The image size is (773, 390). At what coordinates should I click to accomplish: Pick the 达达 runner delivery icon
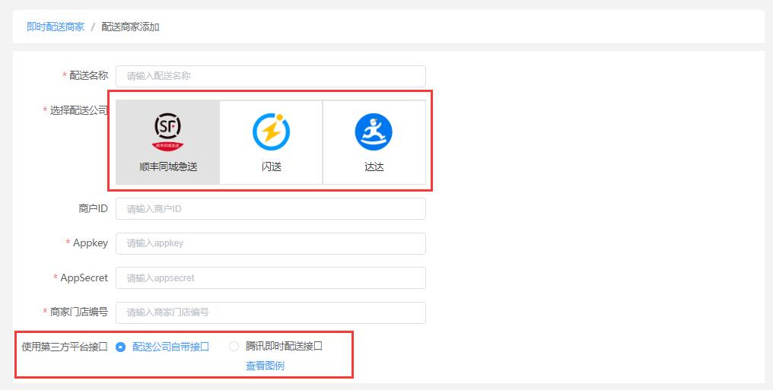click(374, 132)
